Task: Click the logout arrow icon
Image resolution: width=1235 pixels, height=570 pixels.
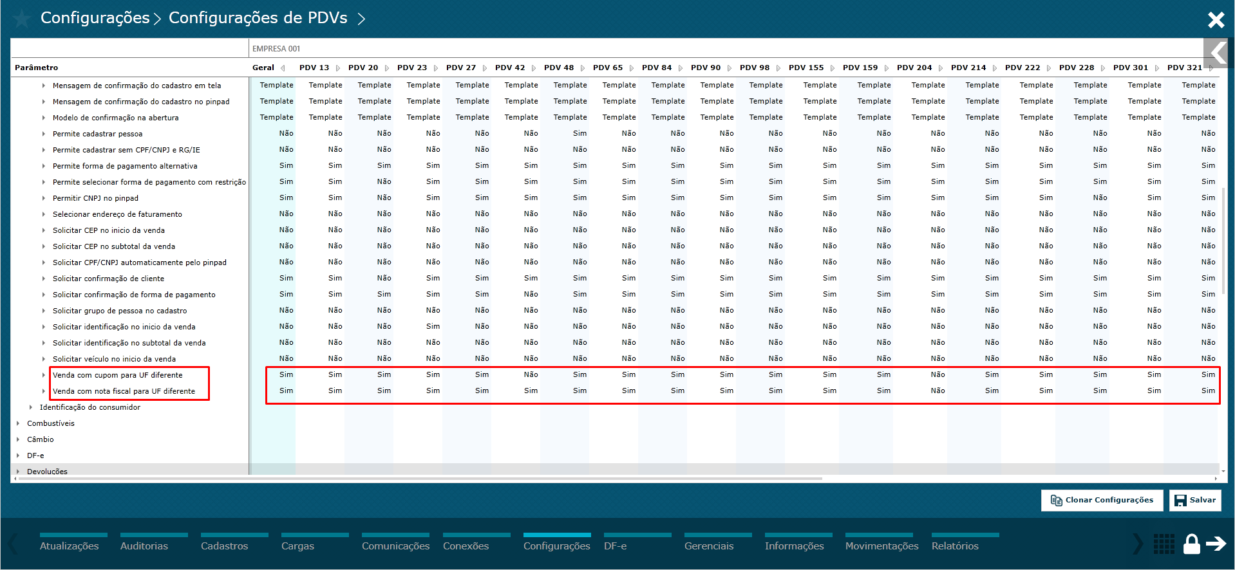Action: [x=1216, y=544]
